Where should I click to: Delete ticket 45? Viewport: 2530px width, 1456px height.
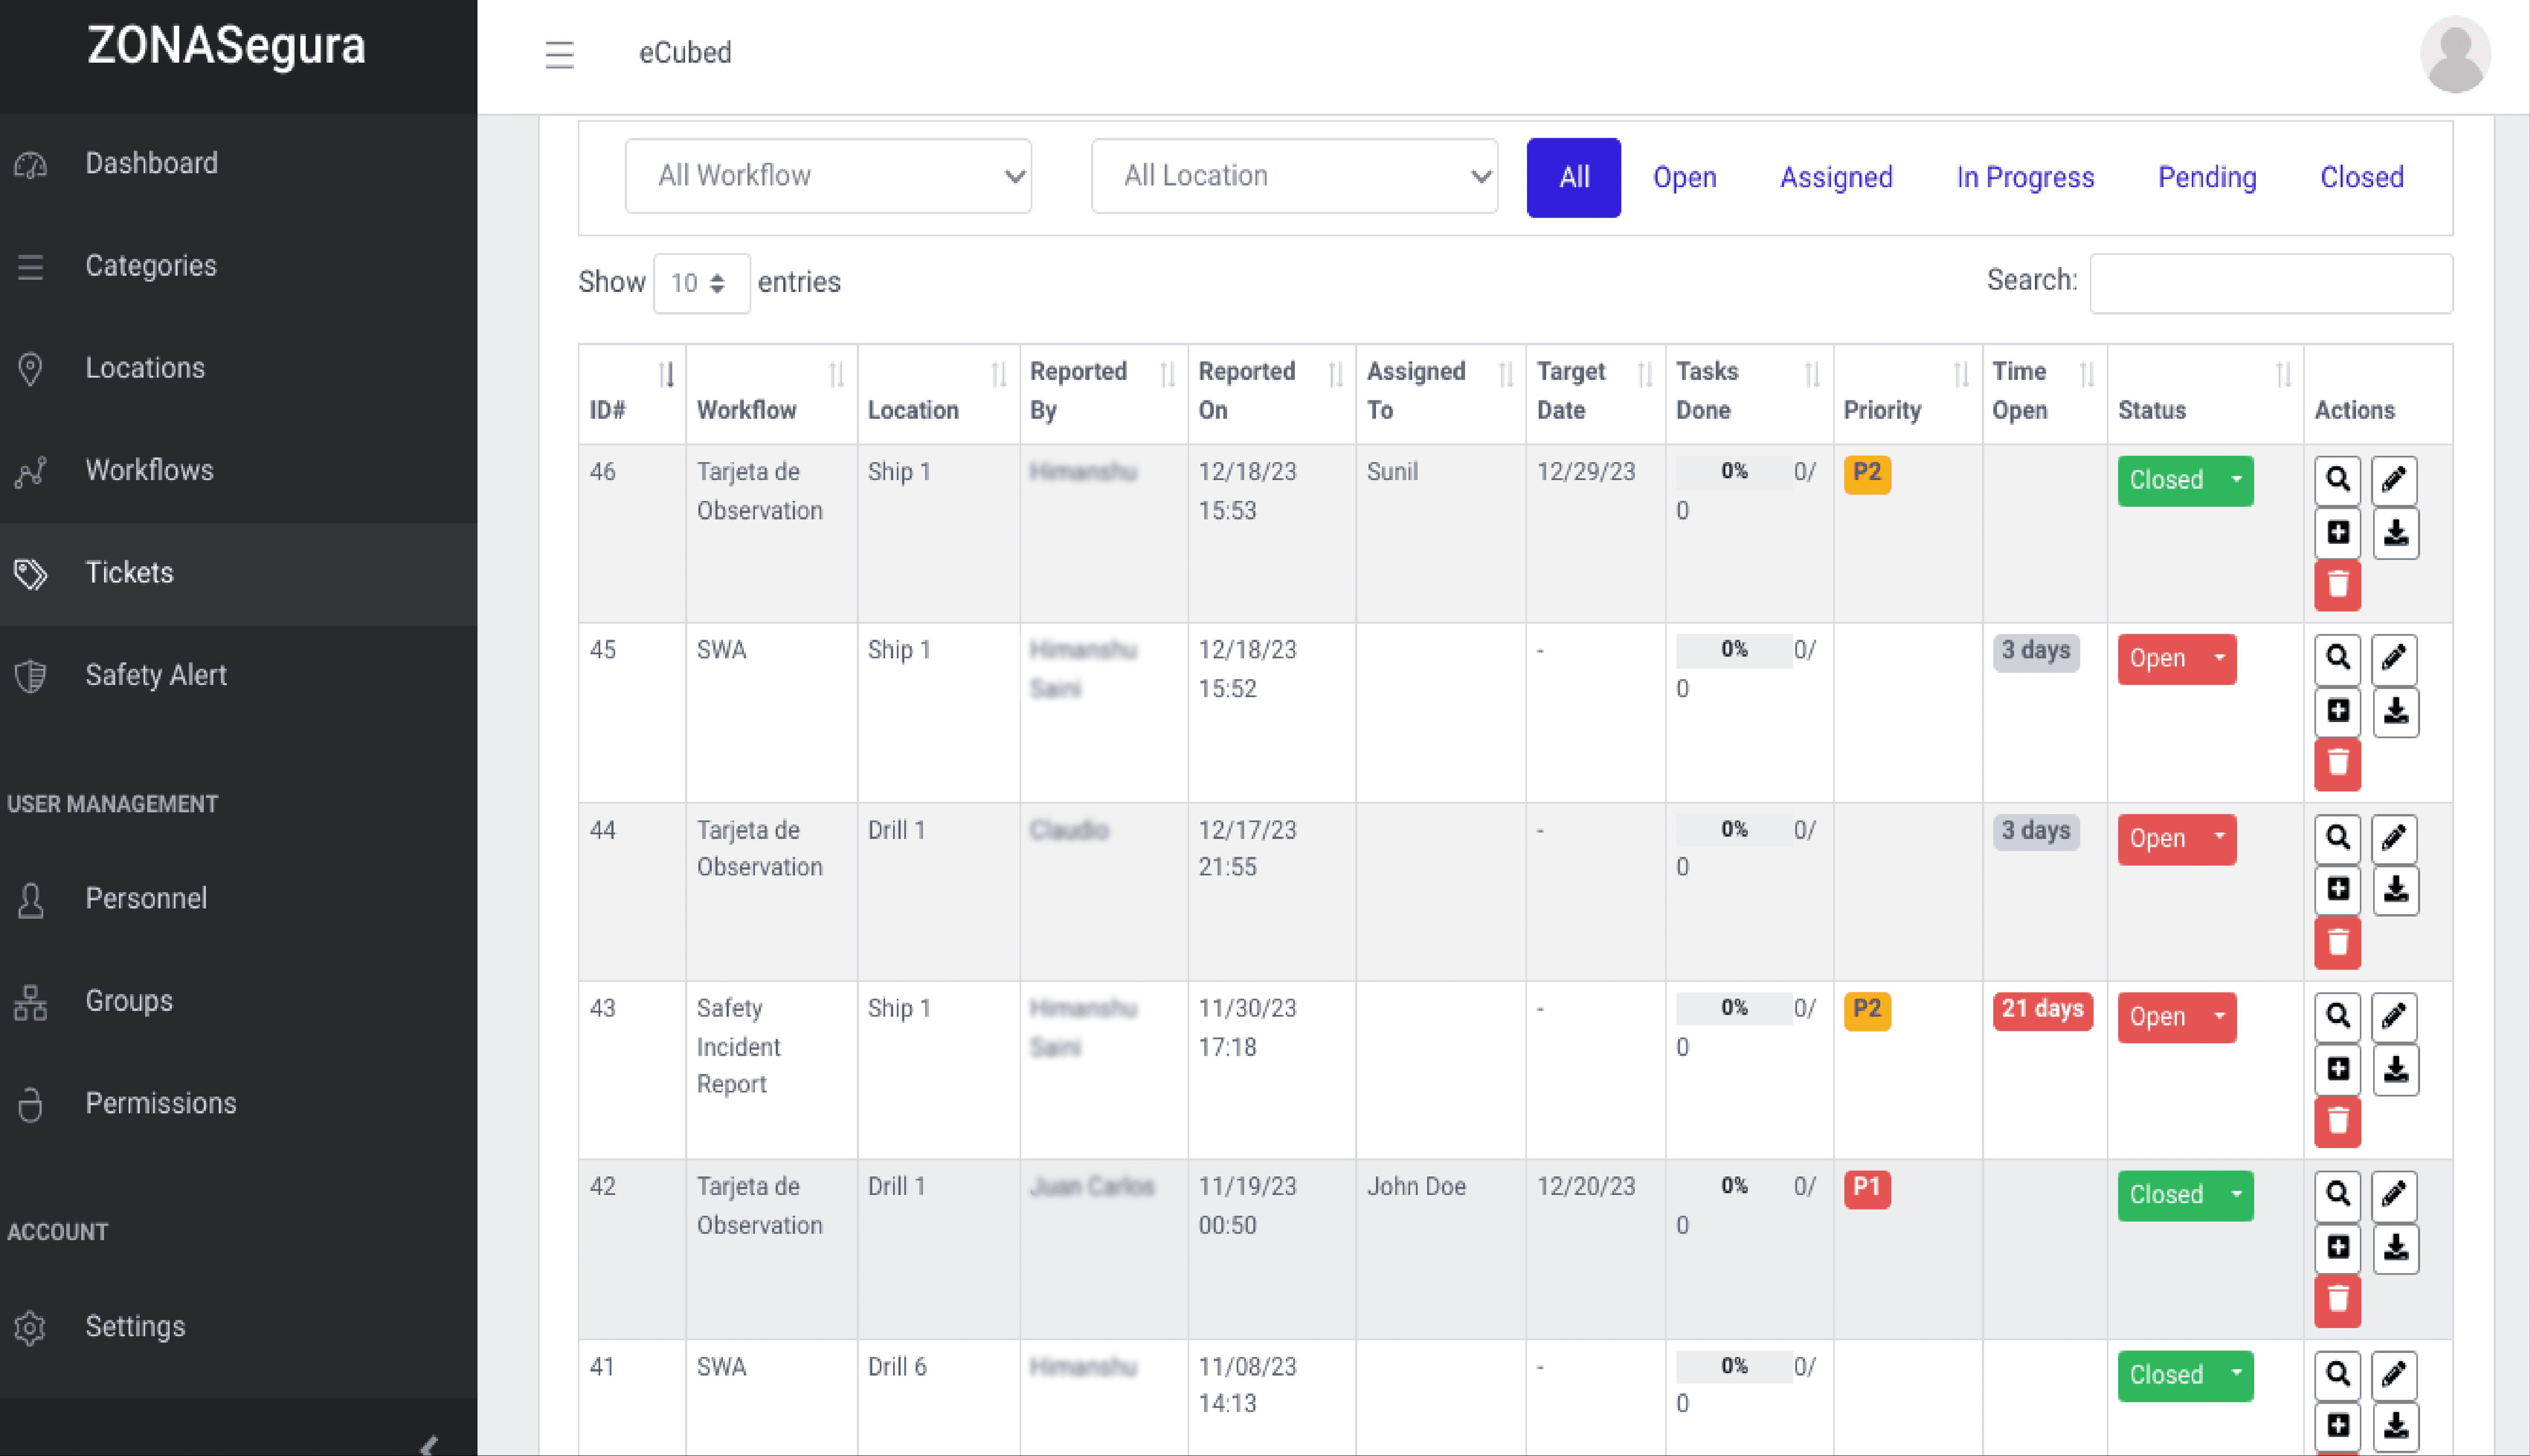pyautogui.click(x=2337, y=764)
